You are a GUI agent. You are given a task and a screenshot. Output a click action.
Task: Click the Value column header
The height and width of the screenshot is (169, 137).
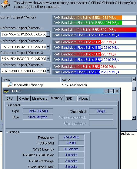tap(96, 80)
